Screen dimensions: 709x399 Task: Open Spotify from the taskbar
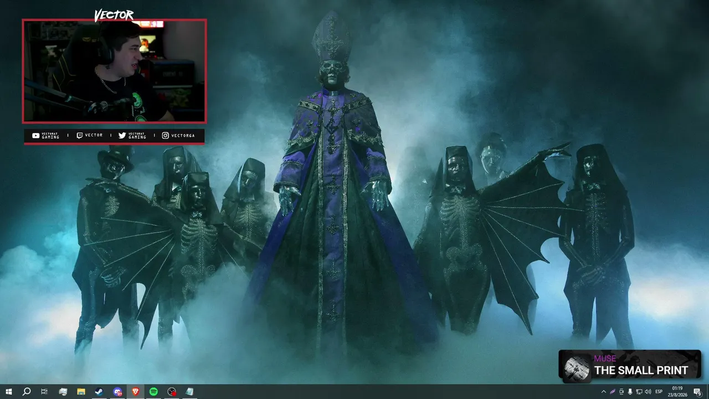coord(153,392)
